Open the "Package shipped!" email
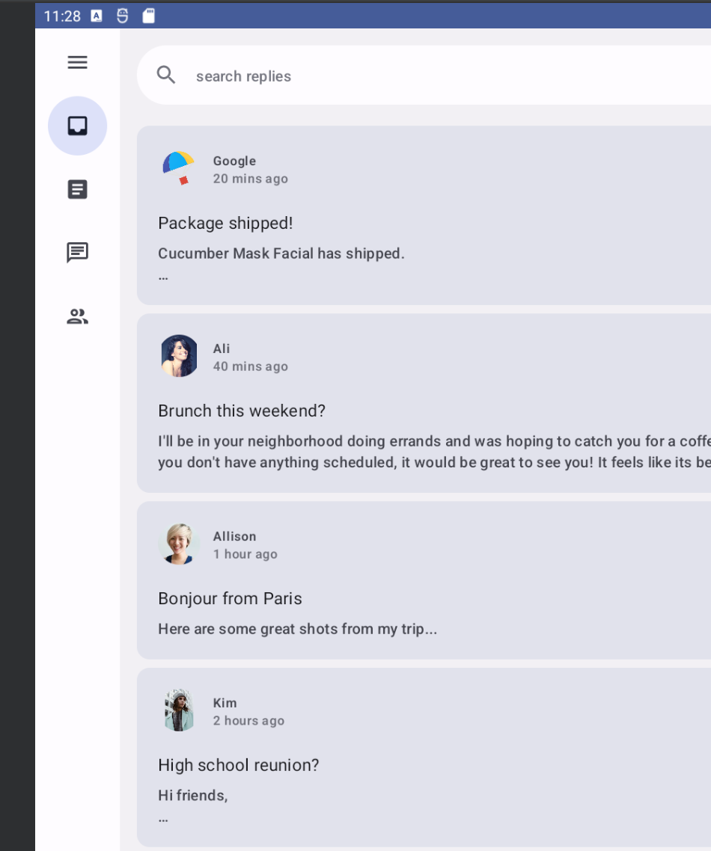 [x=225, y=223]
